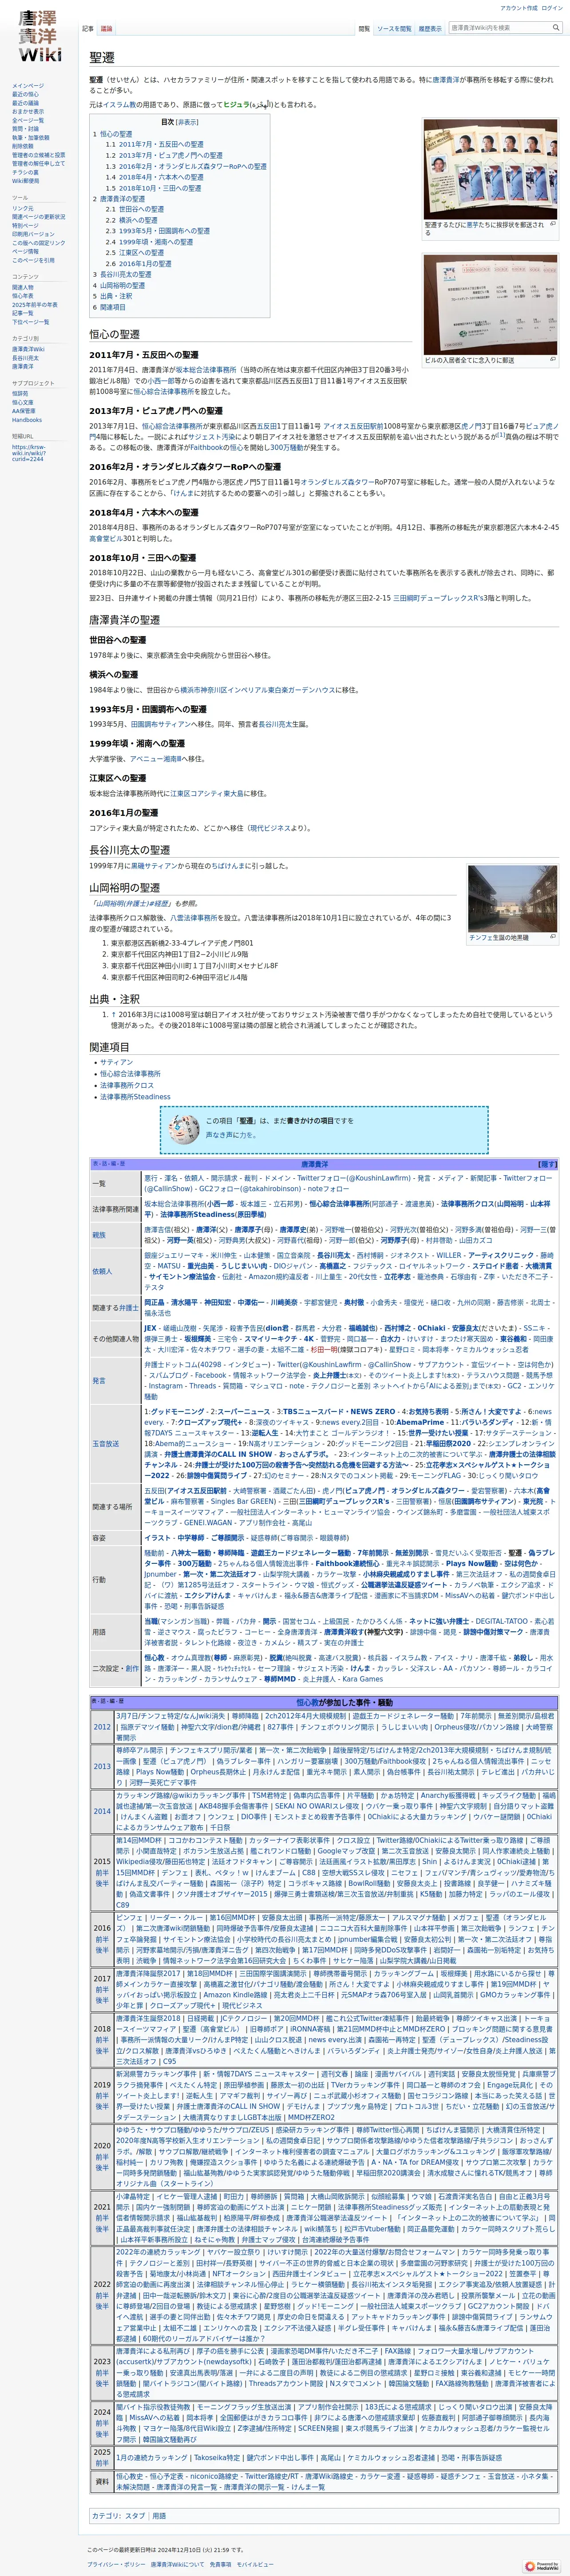This screenshot has height=2576, width=570.
Task: Select the 記事 tab
Action: (x=88, y=29)
